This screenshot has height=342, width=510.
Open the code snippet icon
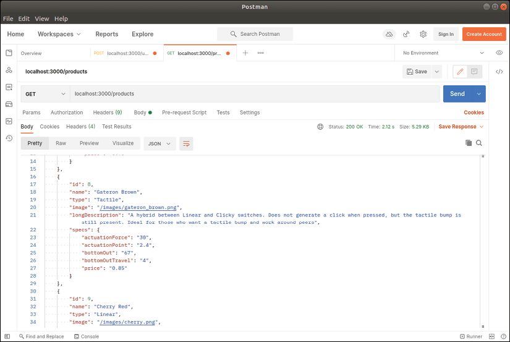pos(499,72)
